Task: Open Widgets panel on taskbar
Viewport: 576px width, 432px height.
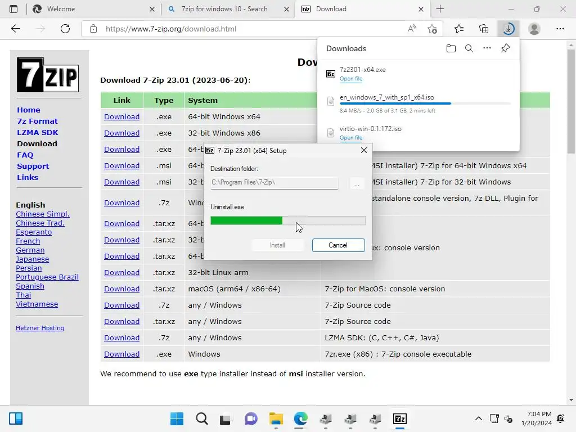Action: (16, 418)
